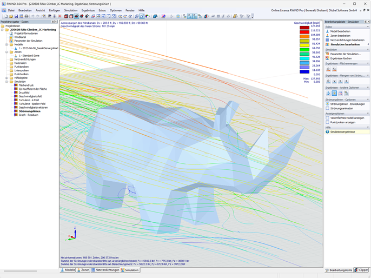Open the Simulationsergebnisse help link
Viewport: 371px width, 278px height.
tap(342, 132)
